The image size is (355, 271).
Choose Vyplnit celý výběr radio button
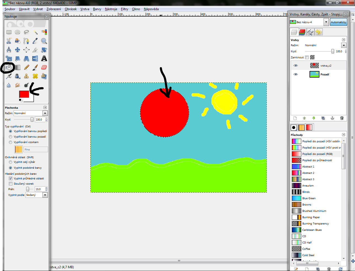pyautogui.click(x=10, y=162)
